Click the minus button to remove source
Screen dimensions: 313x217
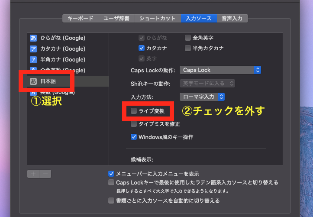(x=45, y=174)
